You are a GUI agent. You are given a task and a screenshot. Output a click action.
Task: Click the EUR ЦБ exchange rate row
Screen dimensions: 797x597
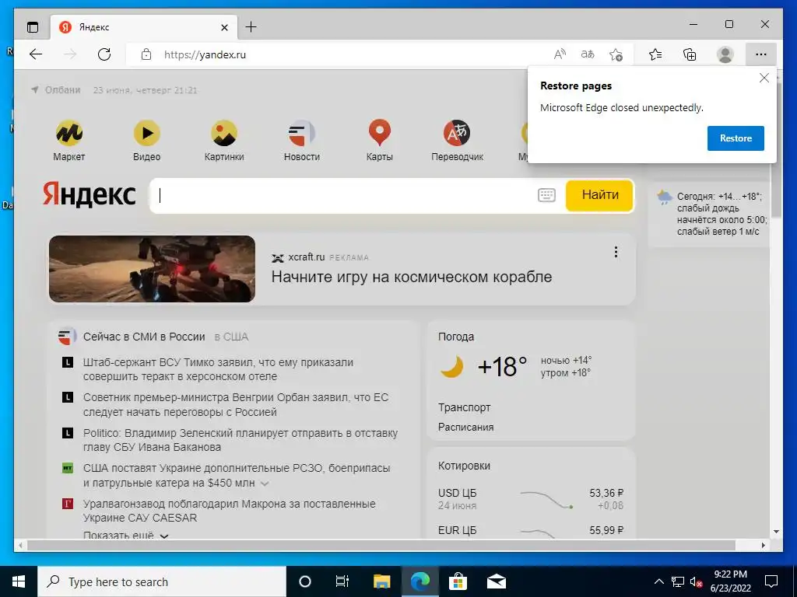[531, 530]
